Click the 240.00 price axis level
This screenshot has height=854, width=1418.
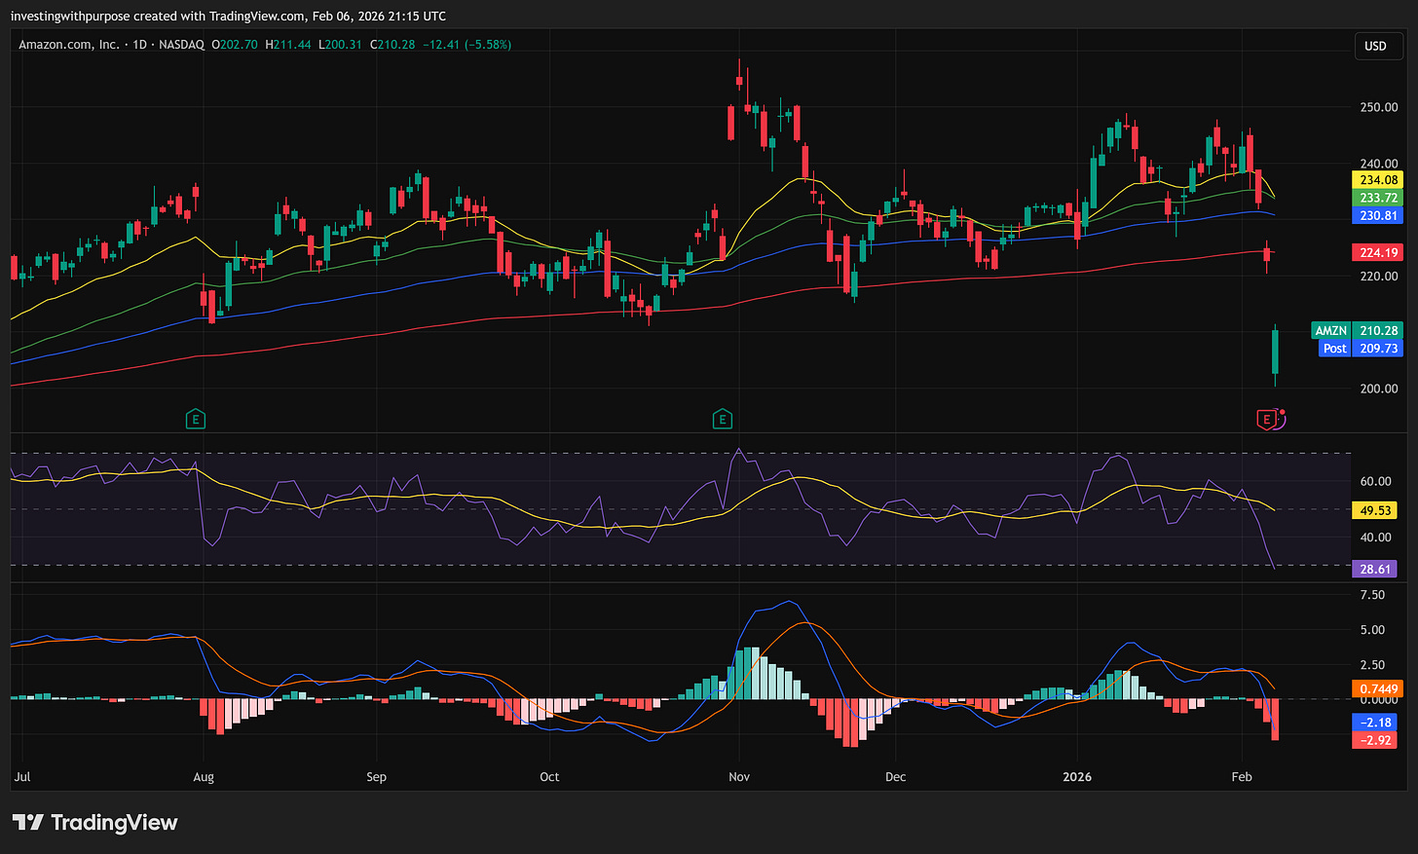tap(1378, 164)
